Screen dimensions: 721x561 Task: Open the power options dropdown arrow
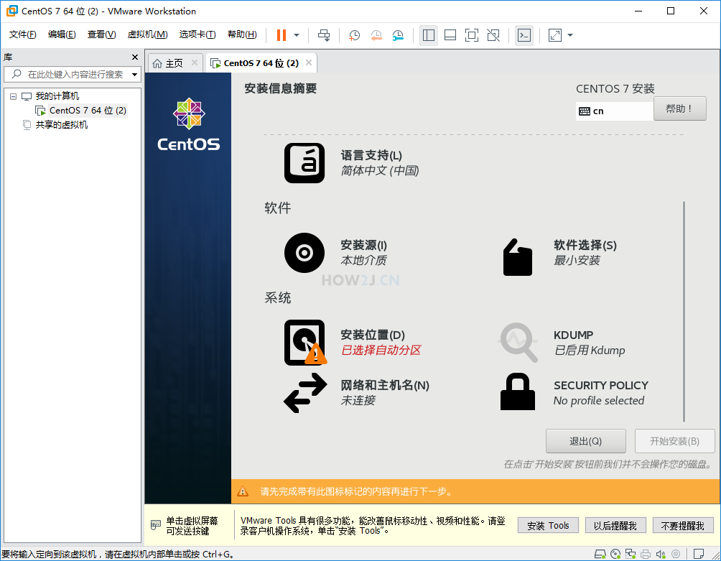point(297,35)
